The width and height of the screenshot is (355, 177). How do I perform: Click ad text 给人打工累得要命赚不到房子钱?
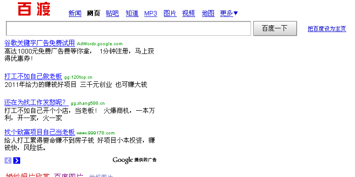(49, 140)
